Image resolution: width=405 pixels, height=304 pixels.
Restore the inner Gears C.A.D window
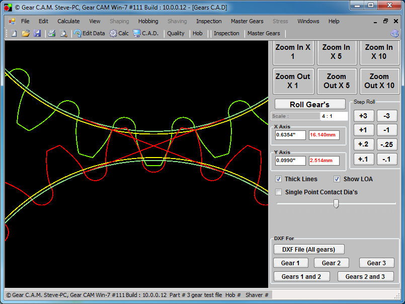[385, 21]
